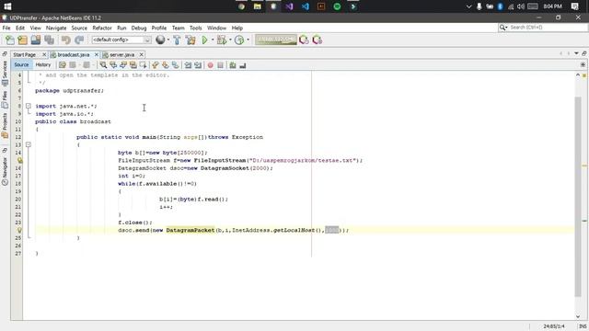This screenshot has width=589, height=331.
Task: Click the Find Selection magnifier icon
Action: pos(103,65)
